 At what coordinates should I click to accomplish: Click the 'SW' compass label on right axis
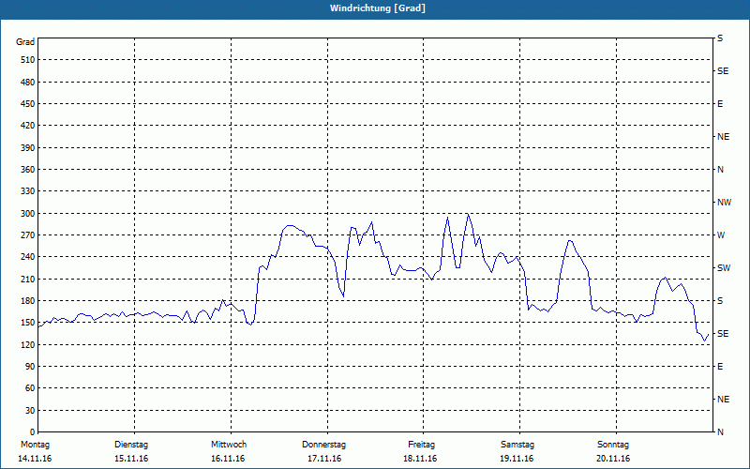[x=724, y=268]
